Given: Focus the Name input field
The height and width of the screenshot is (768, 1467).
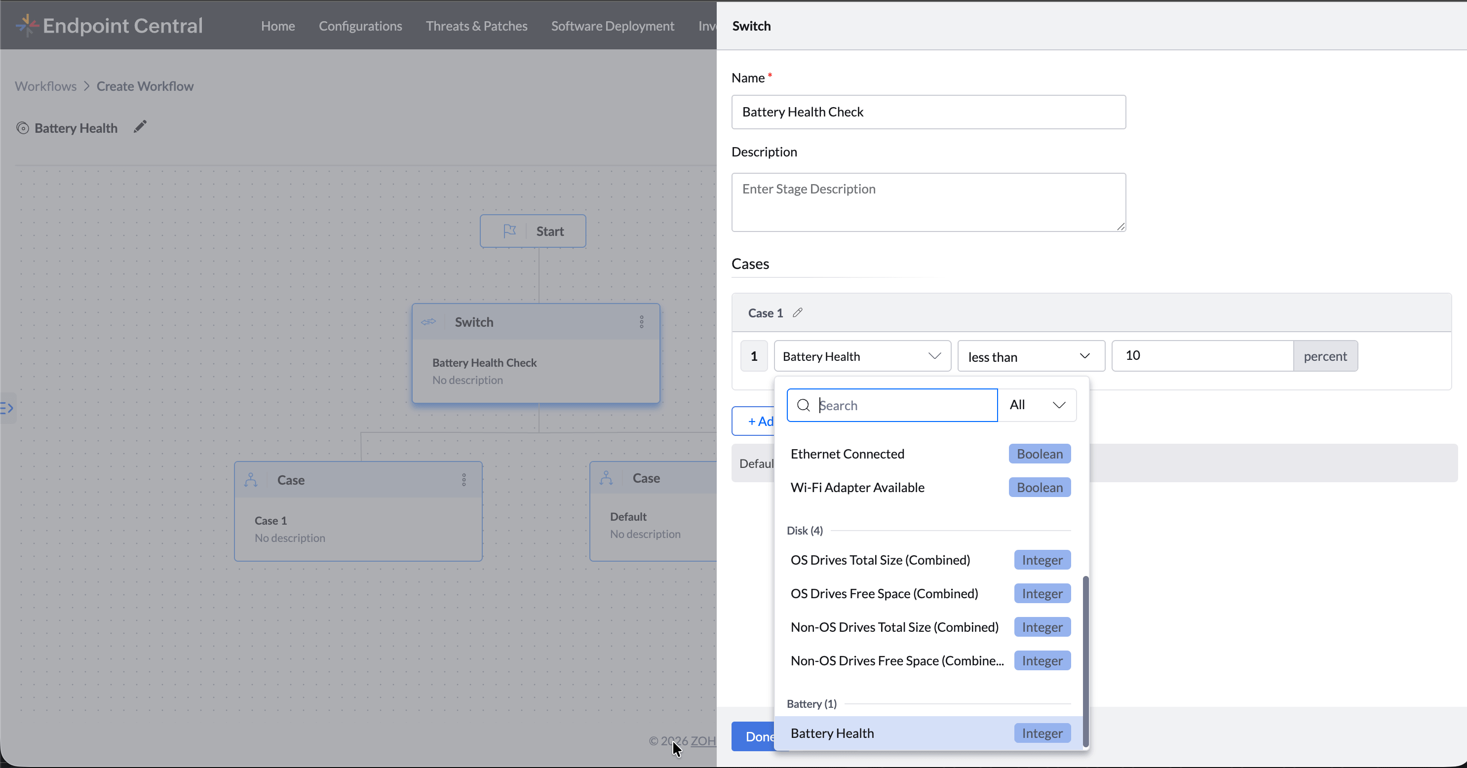Looking at the screenshot, I should coord(928,112).
